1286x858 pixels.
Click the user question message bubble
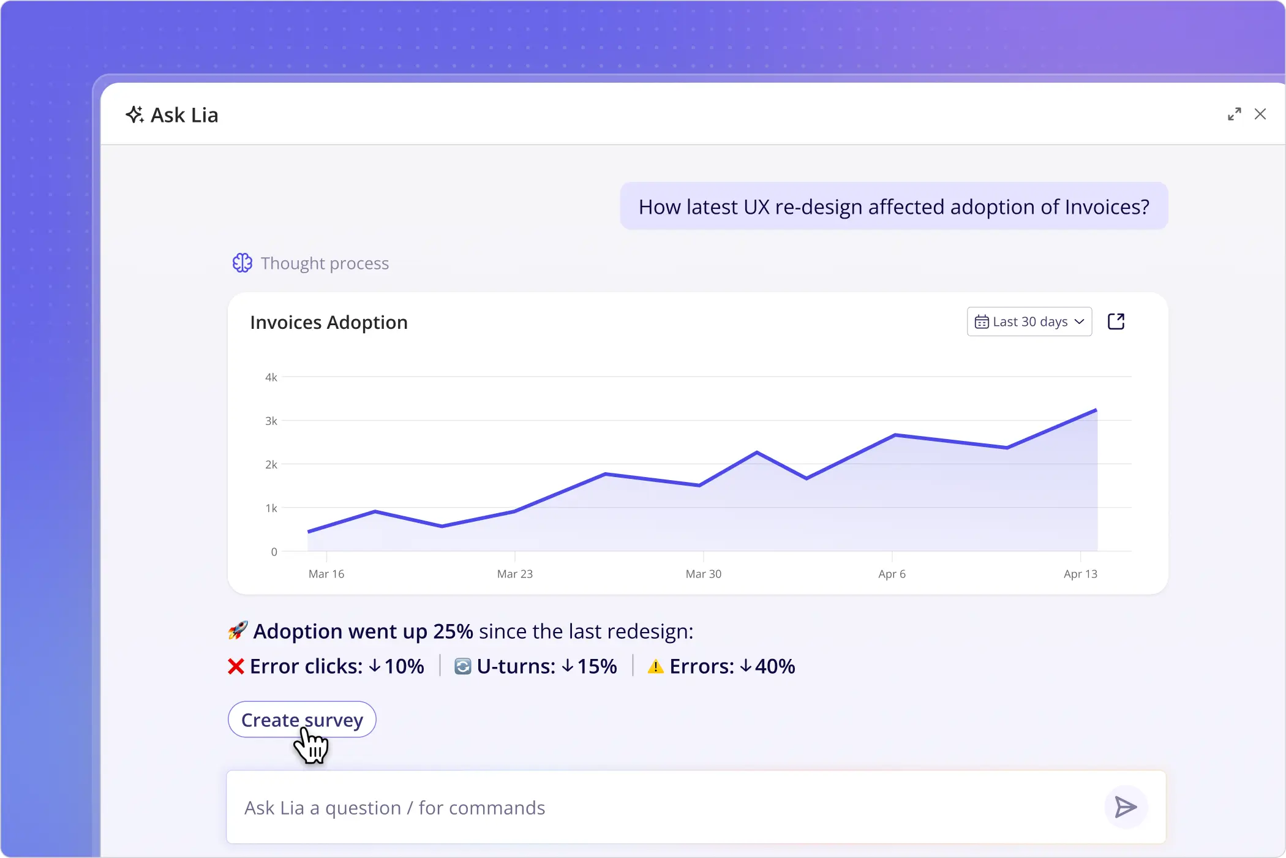tap(894, 206)
